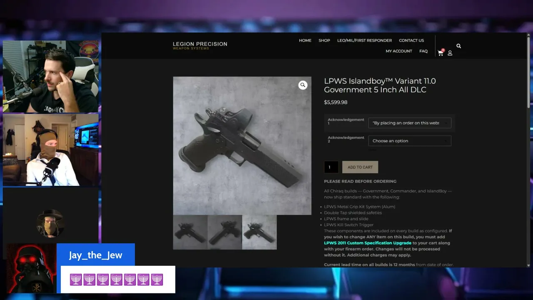Click 'LPWS Kill Switch Trigger' bullet
The image size is (533, 300).
(349, 225)
